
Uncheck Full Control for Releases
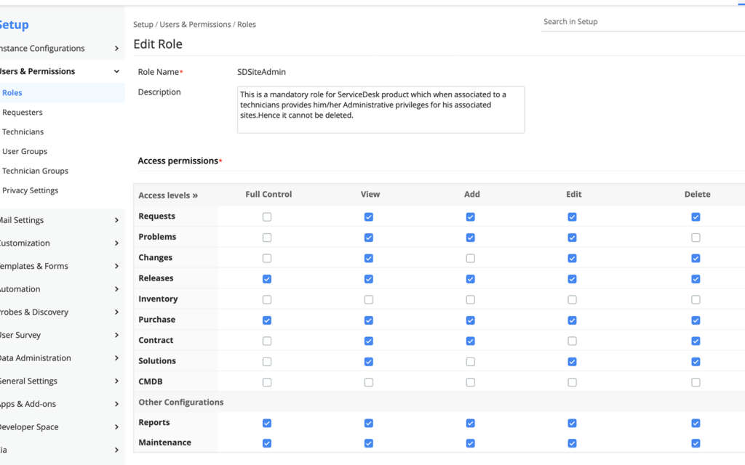coord(267,279)
